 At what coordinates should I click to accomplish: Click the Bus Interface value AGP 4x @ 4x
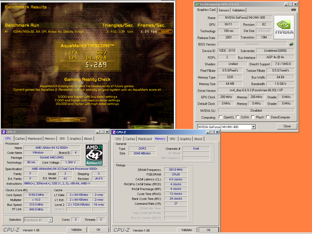coord(275,57)
